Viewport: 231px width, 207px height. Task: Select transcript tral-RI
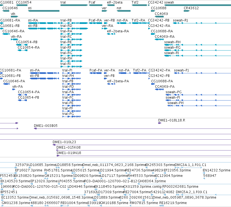click(x=71, y=67)
